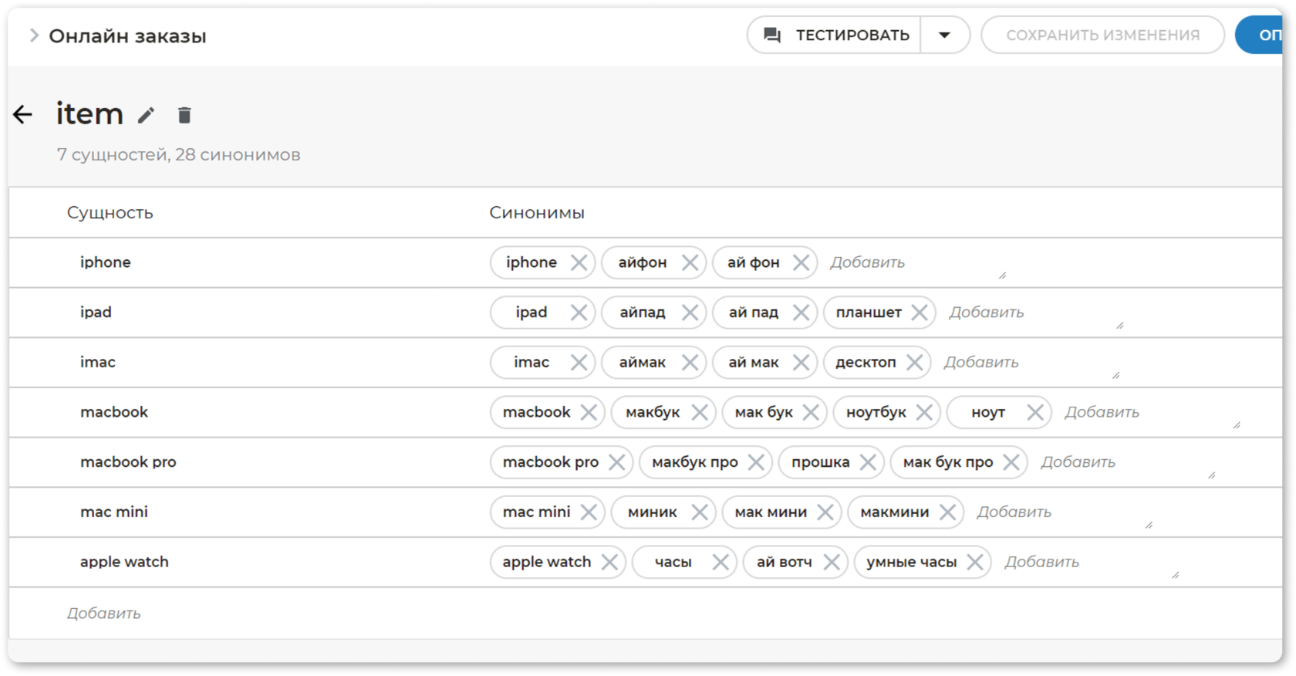Image resolution: width=1296 pixels, height=676 pixels.
Task: Click the partially visible blue ОП button
Action: pyautogui.click(x=1259, y=35)
